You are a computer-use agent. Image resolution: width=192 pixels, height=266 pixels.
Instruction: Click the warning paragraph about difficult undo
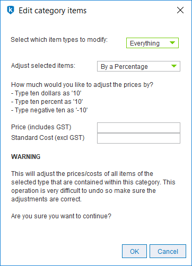93,187
